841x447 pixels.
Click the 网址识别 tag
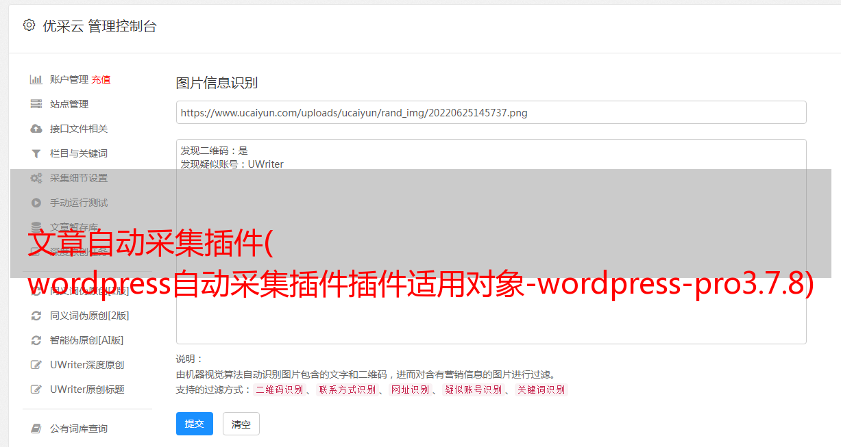410,389
